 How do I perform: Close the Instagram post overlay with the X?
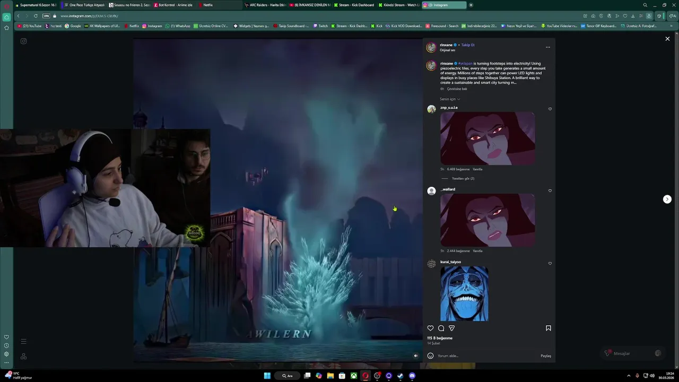[x=667, y=39]
